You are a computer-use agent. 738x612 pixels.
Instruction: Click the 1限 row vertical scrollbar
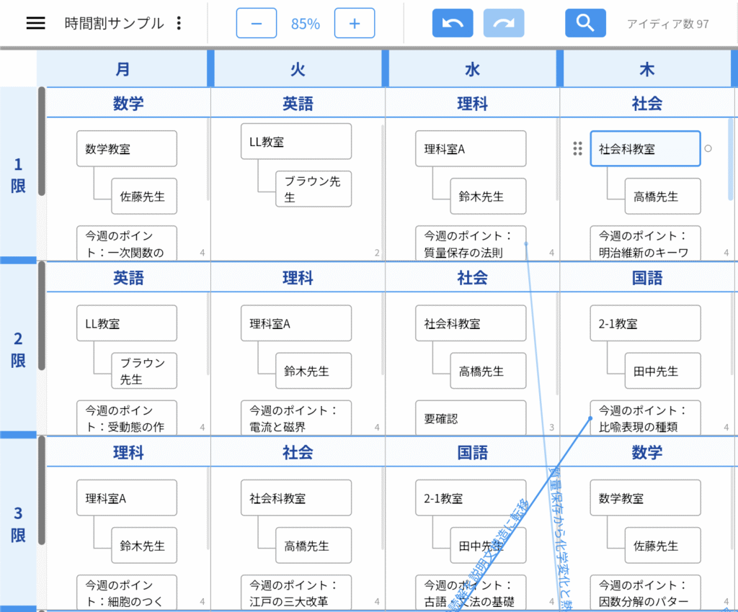[41, 142]
